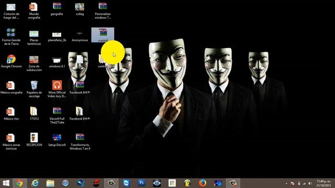Open File Explorer from the taskbar
This screenshot has height=188, width=335.
[50, 183]
